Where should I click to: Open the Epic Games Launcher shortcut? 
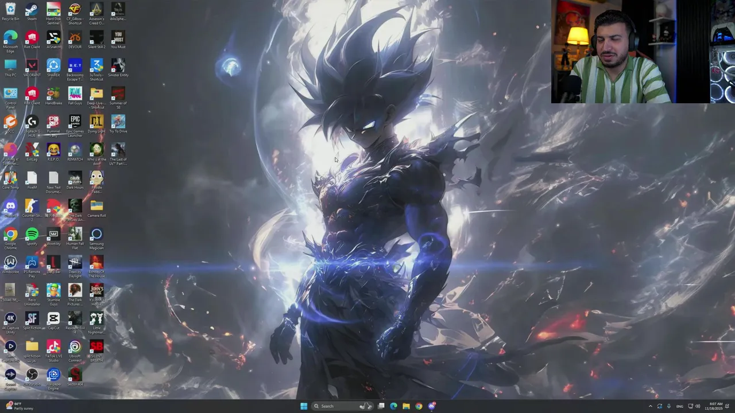(75, 126)
